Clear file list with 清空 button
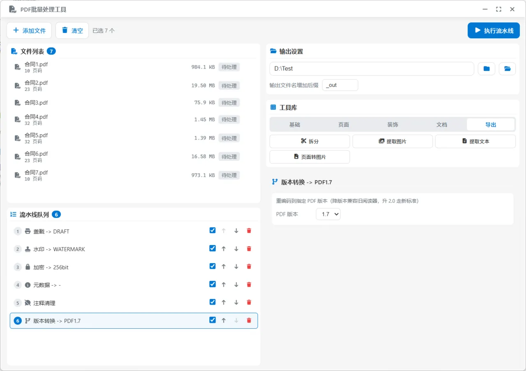The width and height of the screenshot is (526, 371). click(72, 30)
